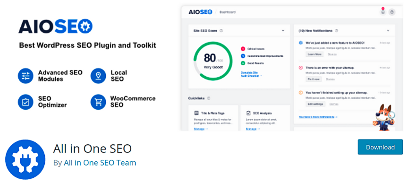Viewport: 408px width, 184px height.
Task: Click Fix it now for sitemap error
Action: pyautogui.click(x=314, y=79)
